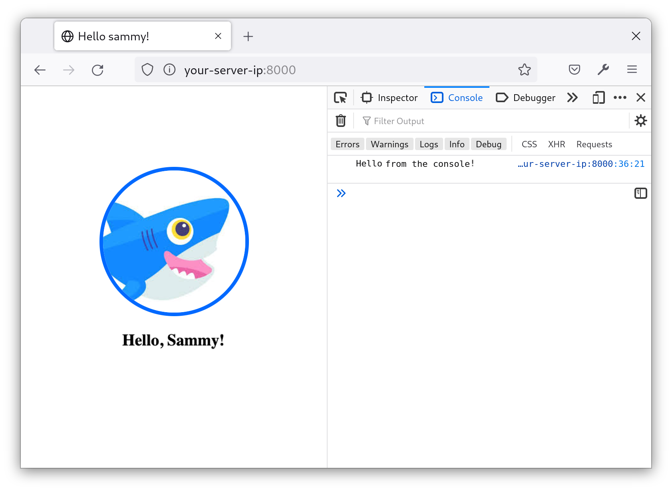This screenshot has width=672, height=491.
Task: Toggle responsive design mode
Action: (x=598, y=98)
